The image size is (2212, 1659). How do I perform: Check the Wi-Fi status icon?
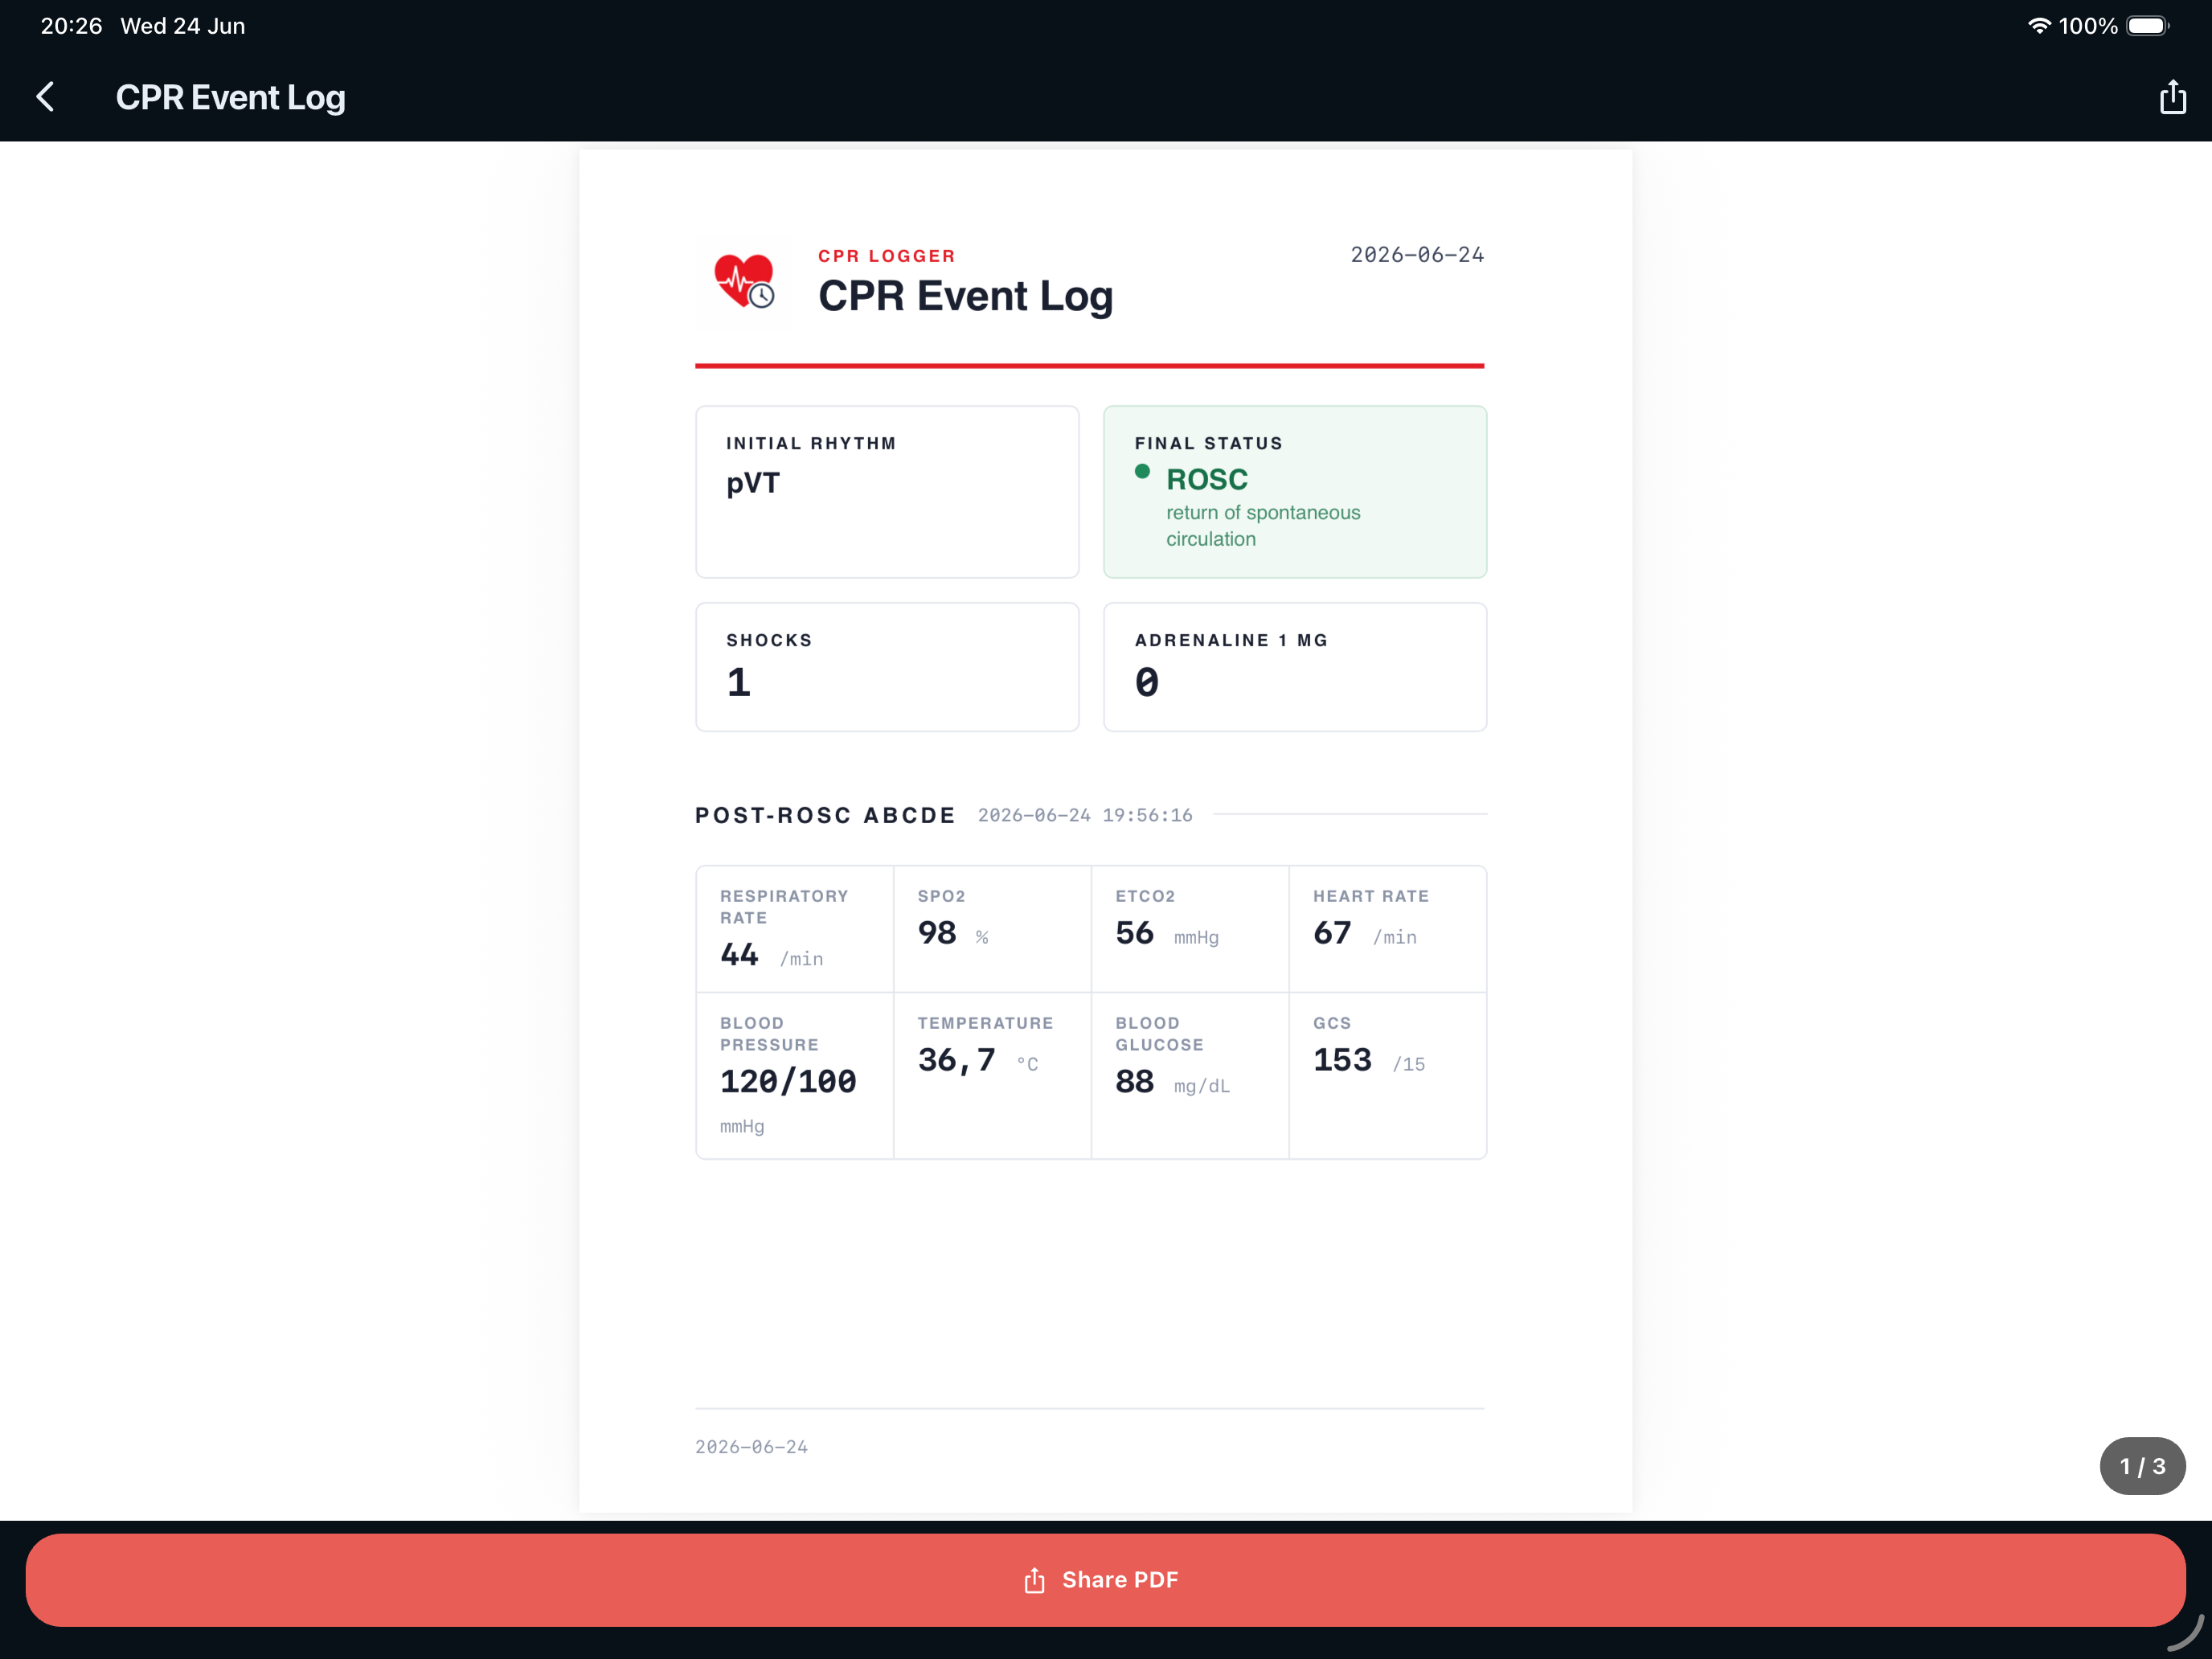click(2039, 26)
